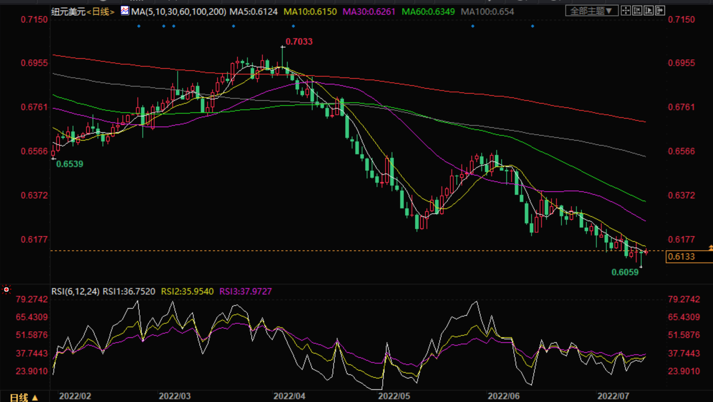Screen dimensions: 713x402
Task: Click the rightmost export arrow icon in toolbar
Action: click(660, 10)
